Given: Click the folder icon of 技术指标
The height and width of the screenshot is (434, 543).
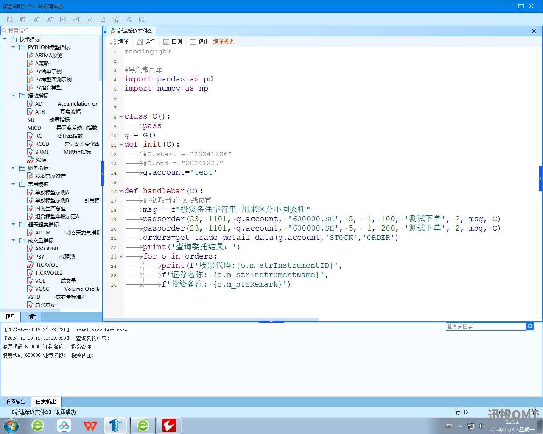Looking at the screenshot, I should 14,39.
